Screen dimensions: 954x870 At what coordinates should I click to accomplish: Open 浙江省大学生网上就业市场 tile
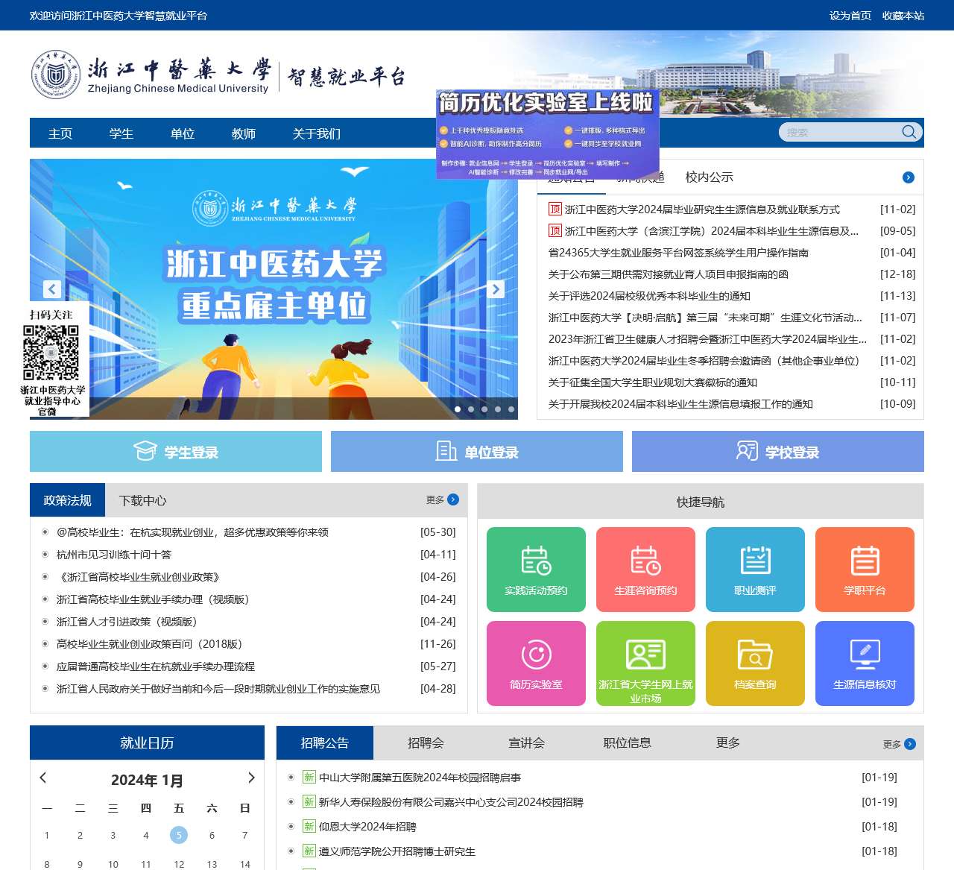point(645,663)
